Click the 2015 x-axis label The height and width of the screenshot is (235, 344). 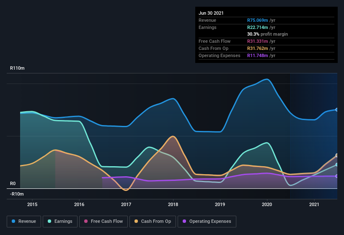point(32,204)
